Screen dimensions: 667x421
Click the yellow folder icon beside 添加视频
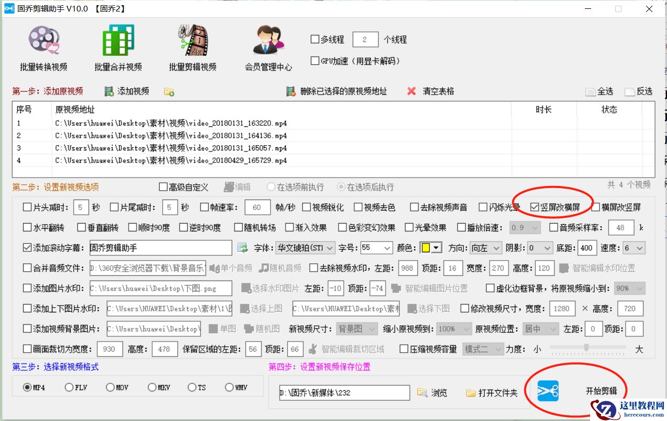pyautogui.click(x=168, y=91)
